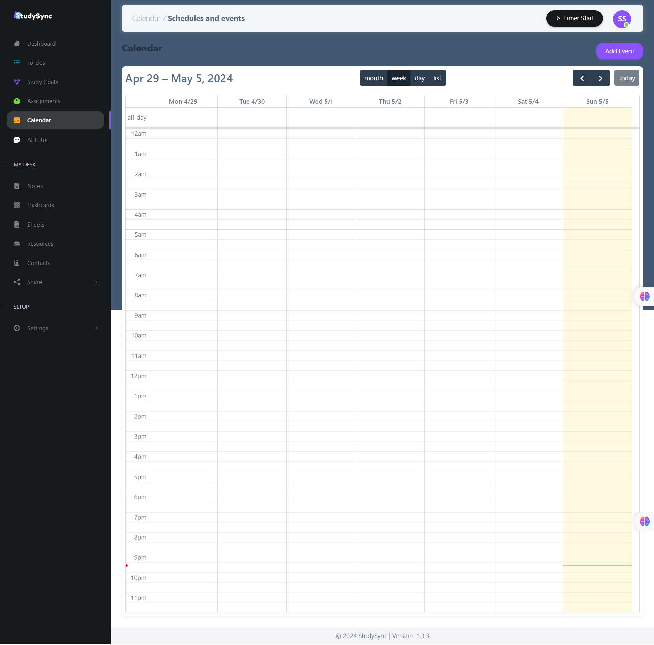This screenshot has height=645, width=654.
Task: Click the Assignments green box icon
Action: pos(17,101)
